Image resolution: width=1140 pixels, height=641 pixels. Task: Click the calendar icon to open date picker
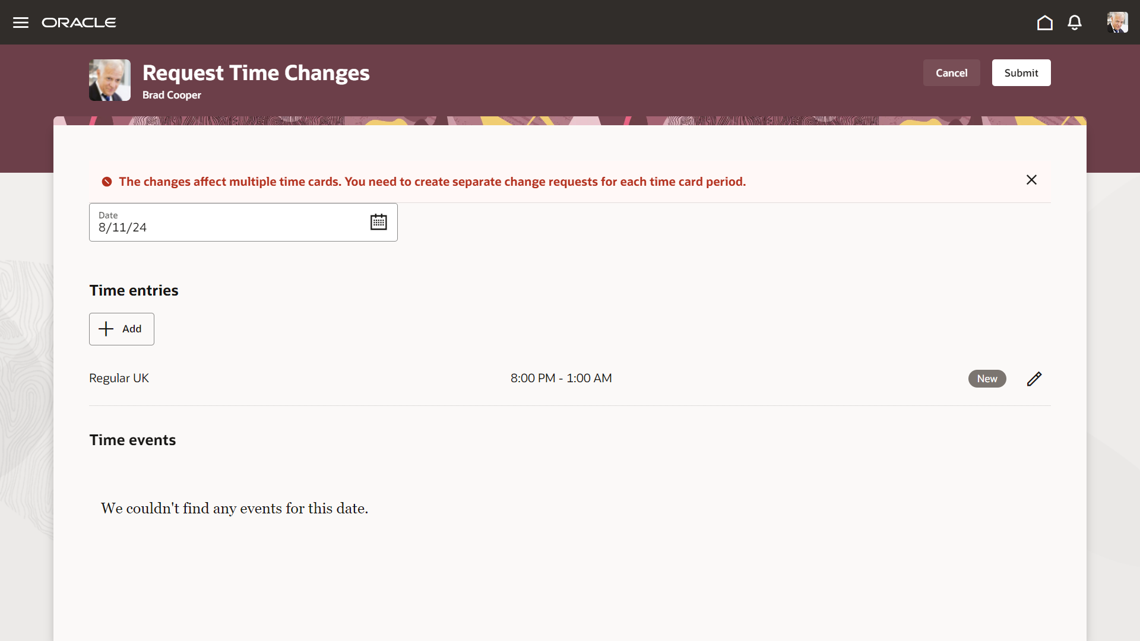[379, 223]
